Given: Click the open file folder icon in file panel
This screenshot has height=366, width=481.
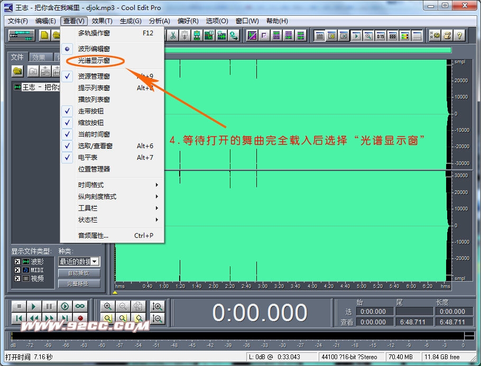Looking at the screenshot, I should tap(18, 71).
